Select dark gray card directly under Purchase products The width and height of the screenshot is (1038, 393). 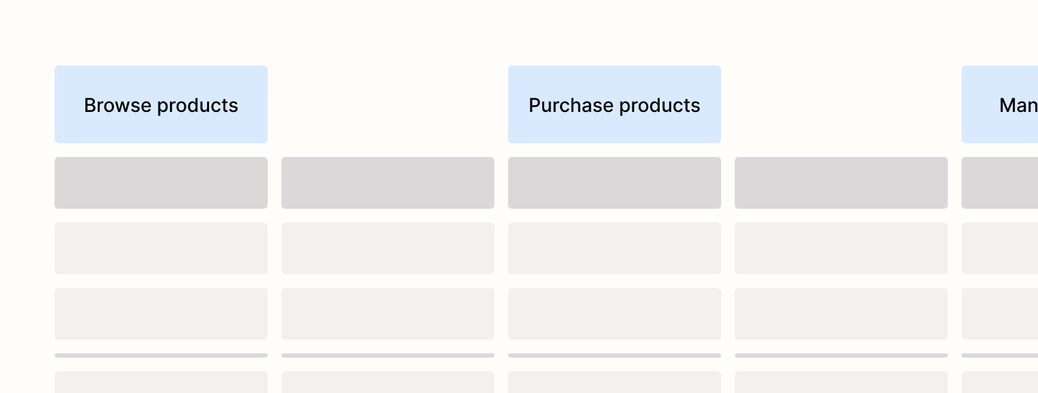click(x=615, y=183)
